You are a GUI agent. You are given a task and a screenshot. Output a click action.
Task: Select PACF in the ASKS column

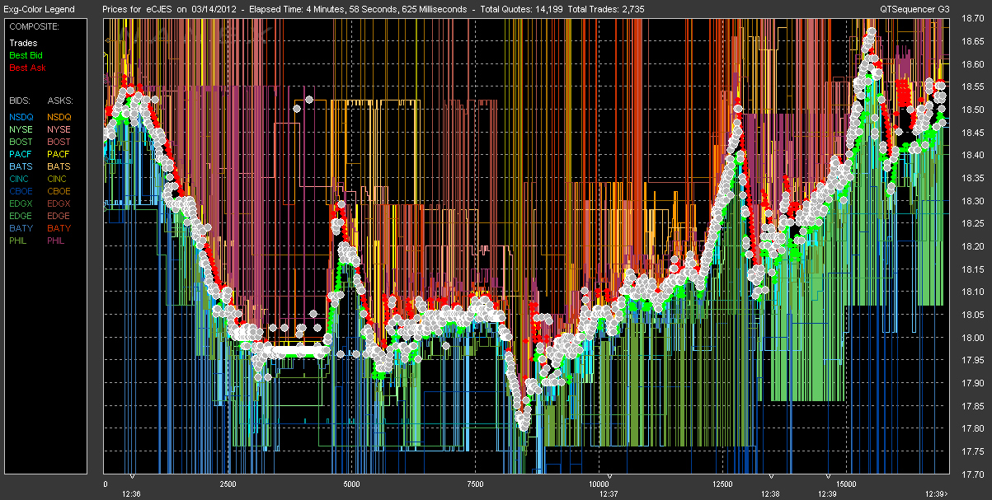(x=59, y=154)
